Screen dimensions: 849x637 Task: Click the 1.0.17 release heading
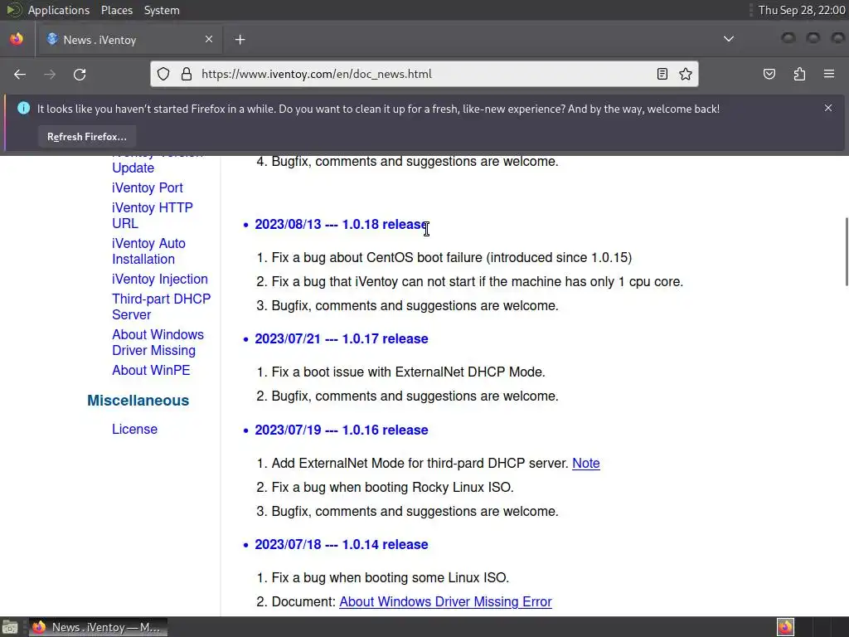341,339
